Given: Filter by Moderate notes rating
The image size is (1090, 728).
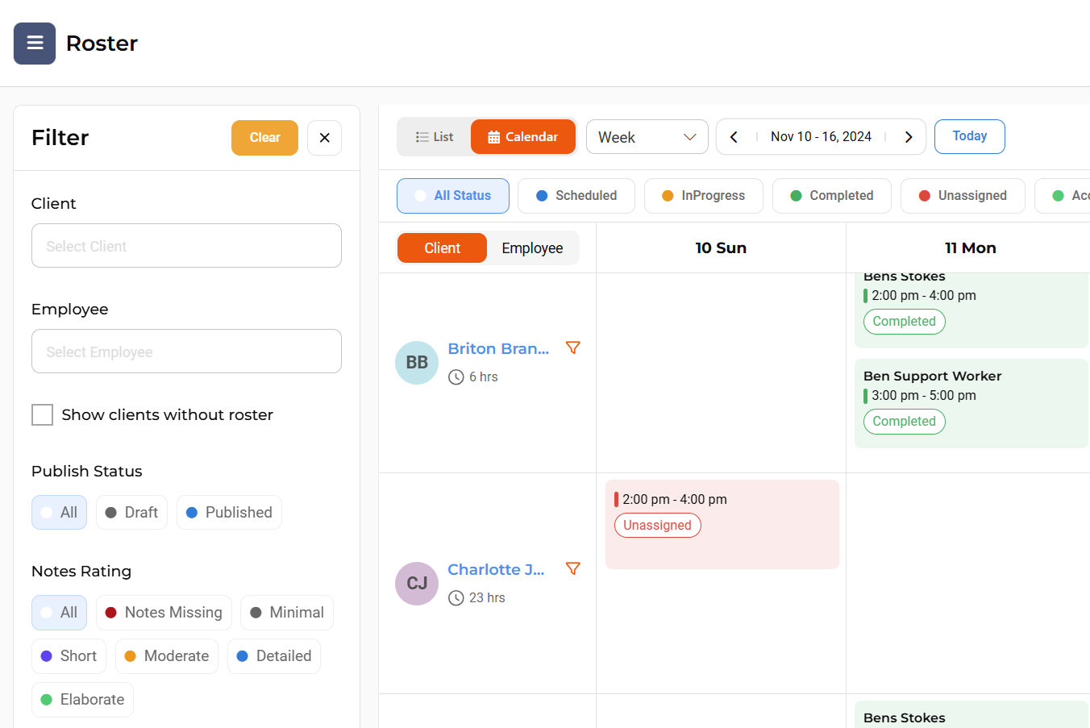Looking at the screenshot, I should click(167, 656).
